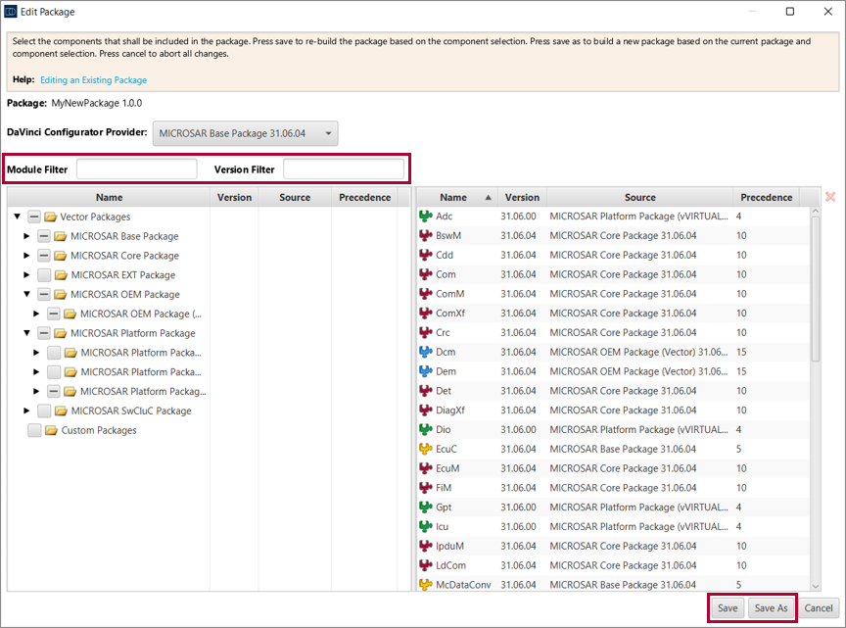Select the blue Dcm module icon
Screen dimensions: 846x628
[426, 352]
